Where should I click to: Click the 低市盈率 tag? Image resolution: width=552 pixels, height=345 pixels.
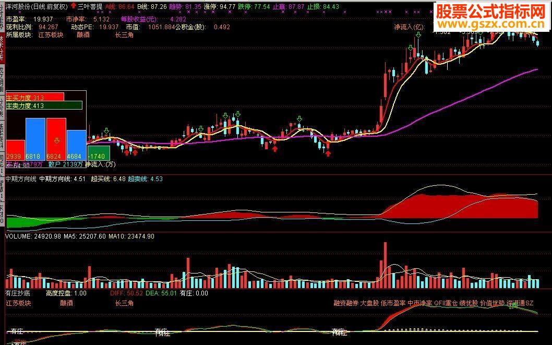(x=393, y=303)
